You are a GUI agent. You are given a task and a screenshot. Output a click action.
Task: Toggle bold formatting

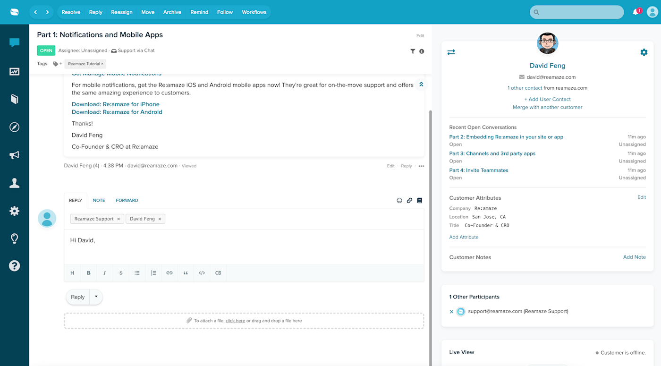click(88, 273)
